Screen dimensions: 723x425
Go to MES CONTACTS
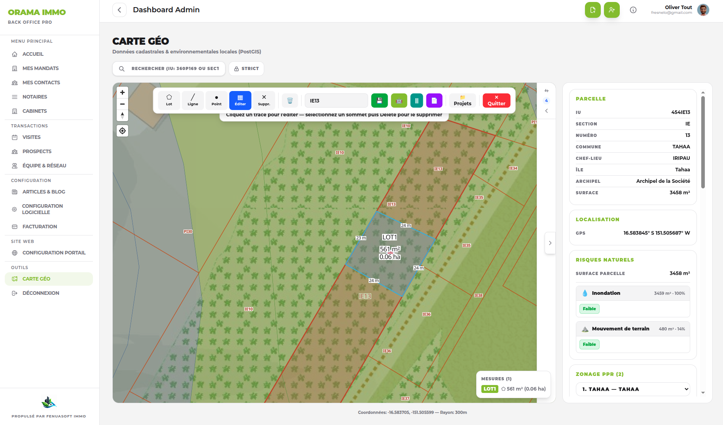click(49, 83)
